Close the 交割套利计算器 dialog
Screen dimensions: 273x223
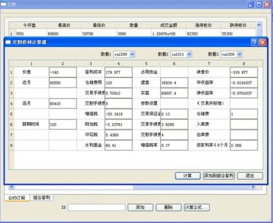point(262,42)
